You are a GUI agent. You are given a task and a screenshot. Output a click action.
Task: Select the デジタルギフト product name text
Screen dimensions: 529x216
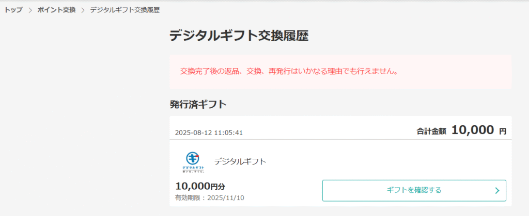coord(240,162)
